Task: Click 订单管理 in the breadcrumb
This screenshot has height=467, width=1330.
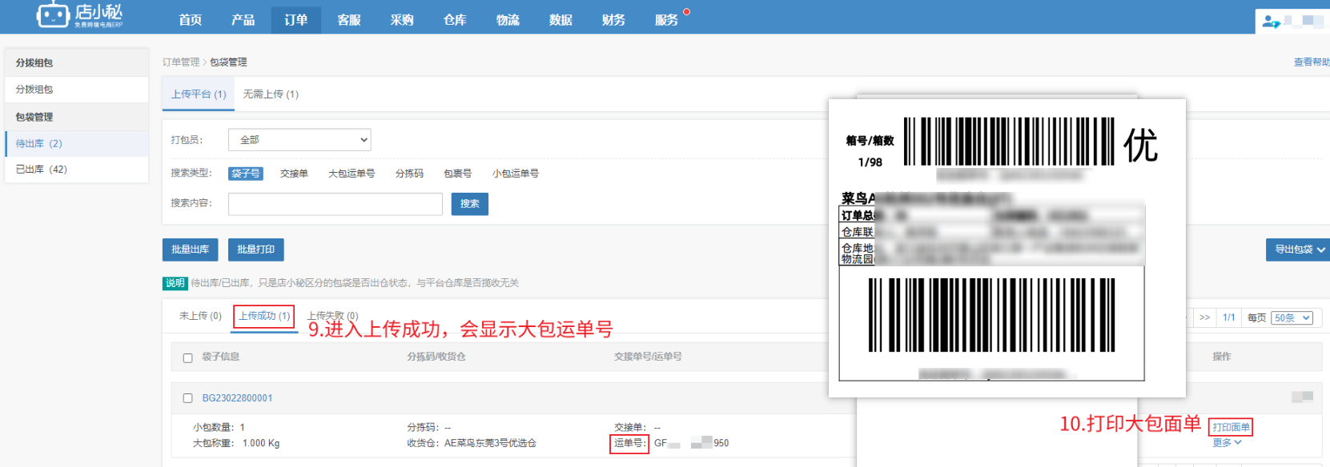Action: 181,62
